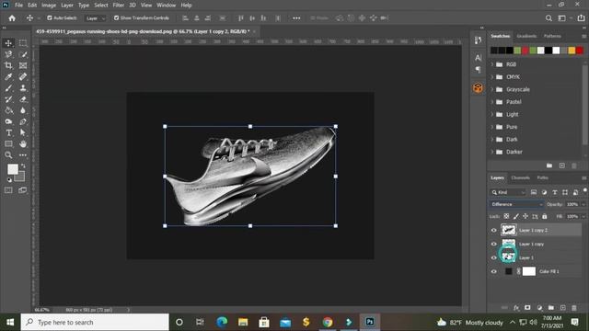Pick the white swatch in recent swatches

tap(556, 51)
